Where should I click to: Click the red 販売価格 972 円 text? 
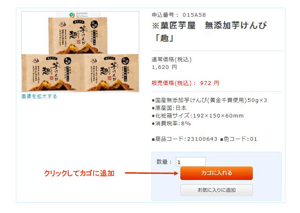(185, 83)
